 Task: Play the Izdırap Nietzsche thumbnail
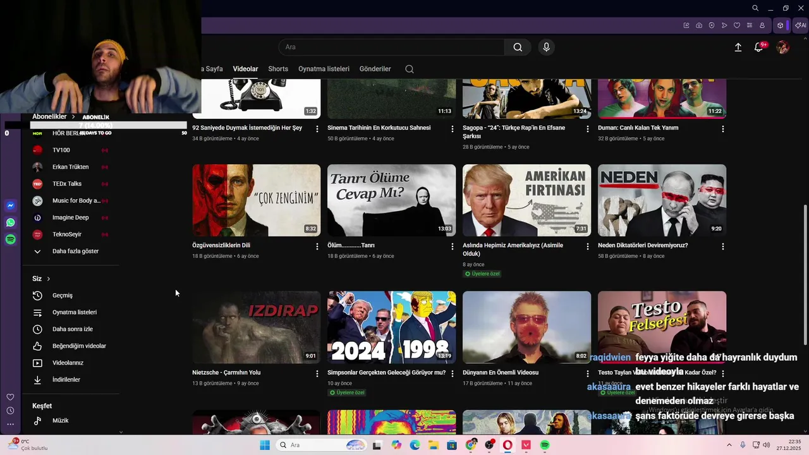tap(256, 327)
